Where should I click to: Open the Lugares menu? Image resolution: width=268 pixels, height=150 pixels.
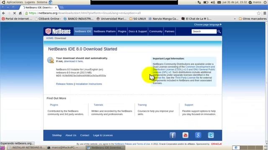(30, 2)
